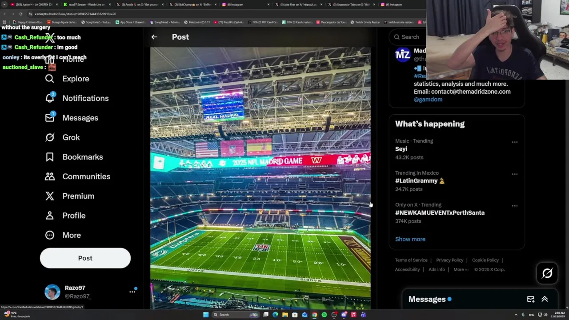Open more options for #LatinGrammy trend

(x=515, y=174)
